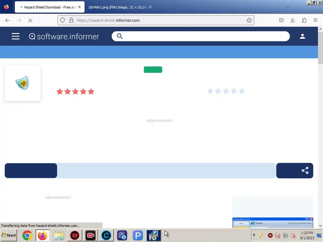Open the purple P app on the taskbar
This screenshot has height=242, width=323.
coord(138,235)
